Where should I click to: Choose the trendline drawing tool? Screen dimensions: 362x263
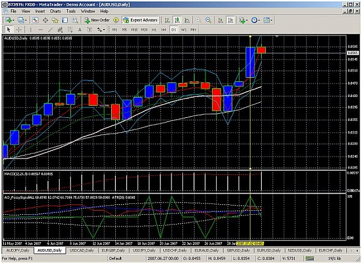point(50,30)
